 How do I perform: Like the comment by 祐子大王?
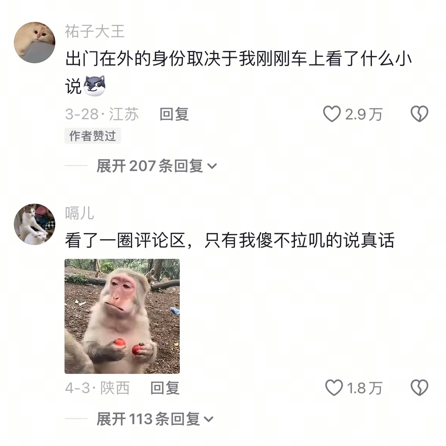point(332,114)
